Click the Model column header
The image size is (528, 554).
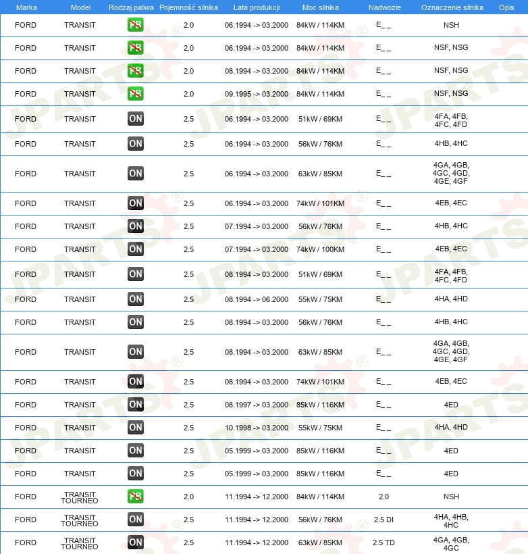tap(80, 7)
